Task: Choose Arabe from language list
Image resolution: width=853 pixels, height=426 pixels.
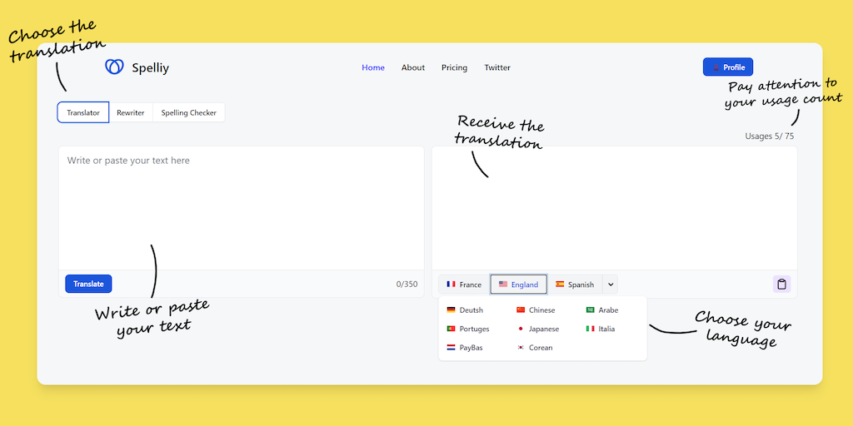Action: (602, 310)
